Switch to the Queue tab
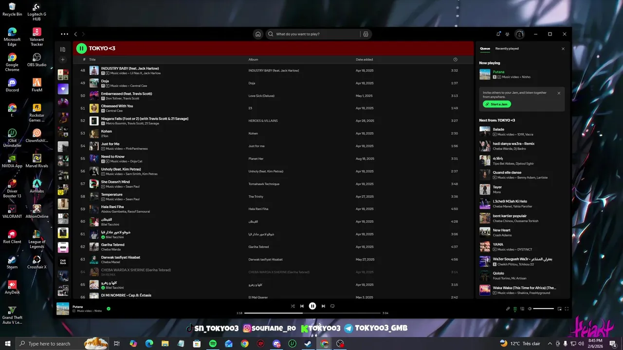The height and width of the screenshot is (350, 623). coord(485,49)
